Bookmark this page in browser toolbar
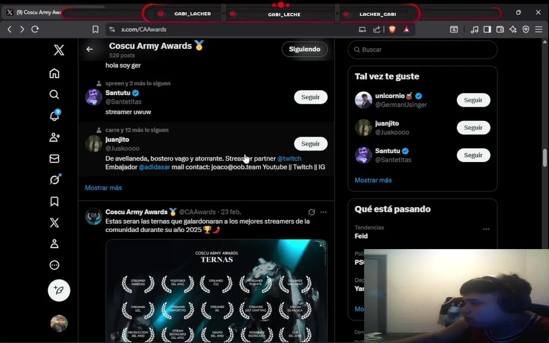The image size is (549, 343). pos(95,30)
